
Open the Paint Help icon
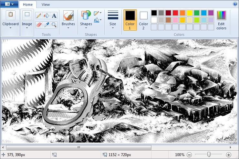pos(235,4)
